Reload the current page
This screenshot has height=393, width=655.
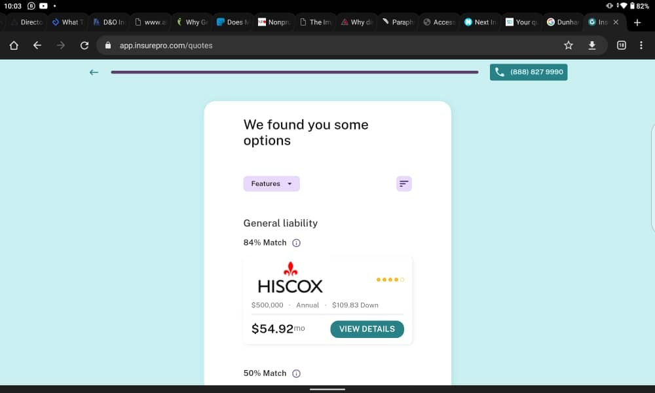84,46
